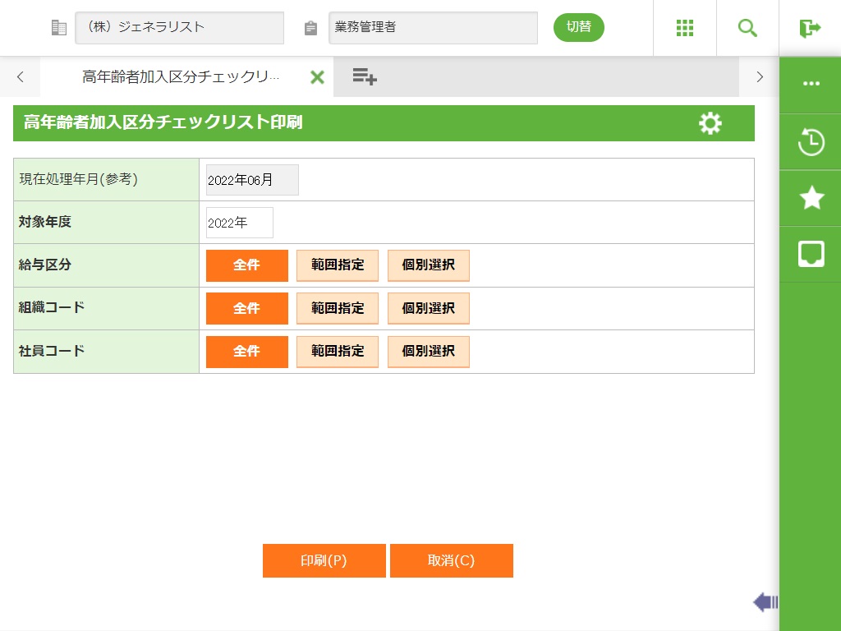Add a new tab with the plus-list icon
The image size is (841, 631).
pyautogui.click(x=365, y=77)
